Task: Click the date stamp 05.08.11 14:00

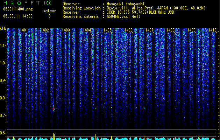Action: pos(18,16)
